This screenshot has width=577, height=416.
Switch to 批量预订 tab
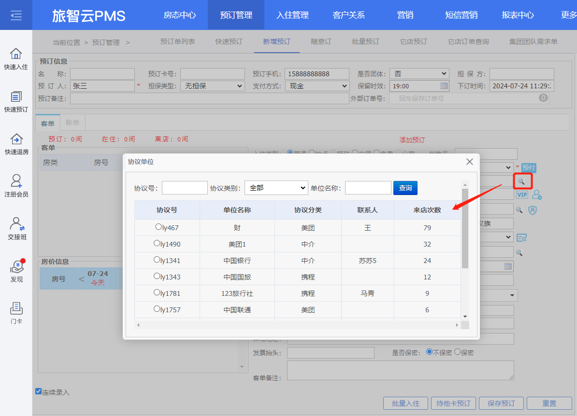pos(365,42)
